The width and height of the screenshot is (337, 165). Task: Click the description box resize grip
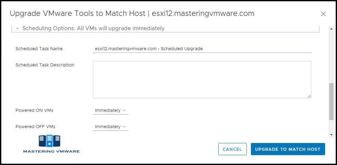pos(309,96)
